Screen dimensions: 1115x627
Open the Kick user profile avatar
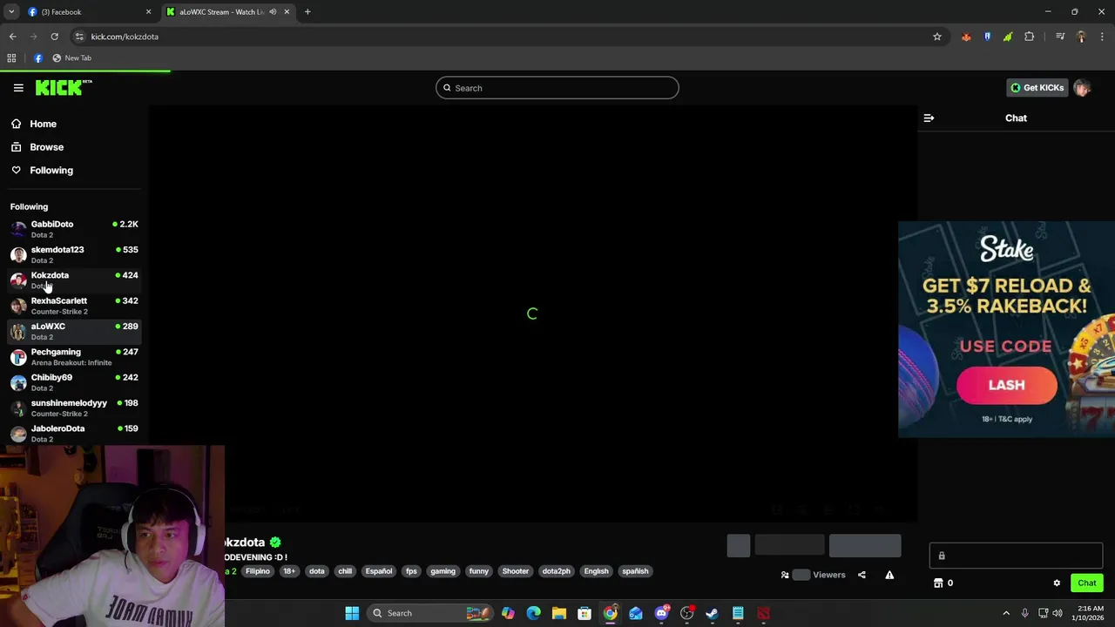coord(1082,88)
